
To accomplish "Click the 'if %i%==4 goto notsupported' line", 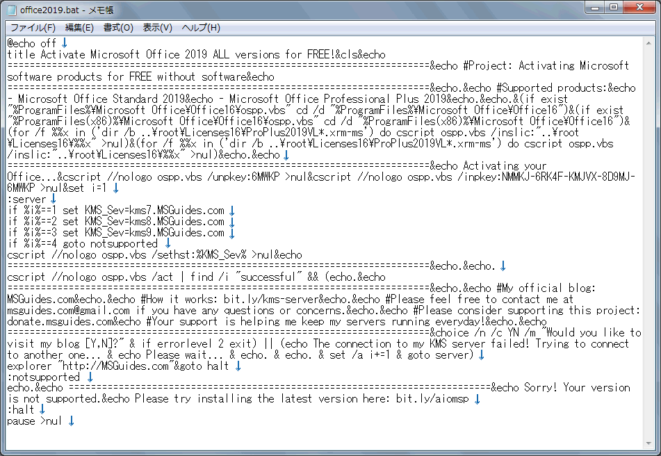I will [x=82, y=243].
